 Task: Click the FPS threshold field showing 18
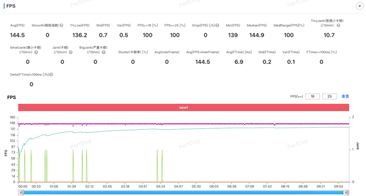312,97
